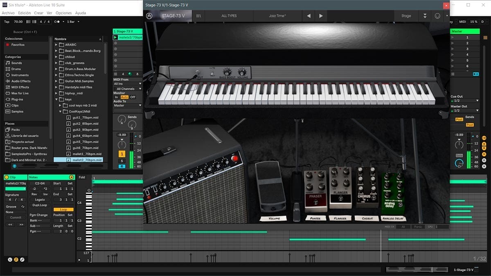This screenshot has width=491, height=276.
Task: Open Packs in Places
Action: pyautogui.click(x=12, y=130)
